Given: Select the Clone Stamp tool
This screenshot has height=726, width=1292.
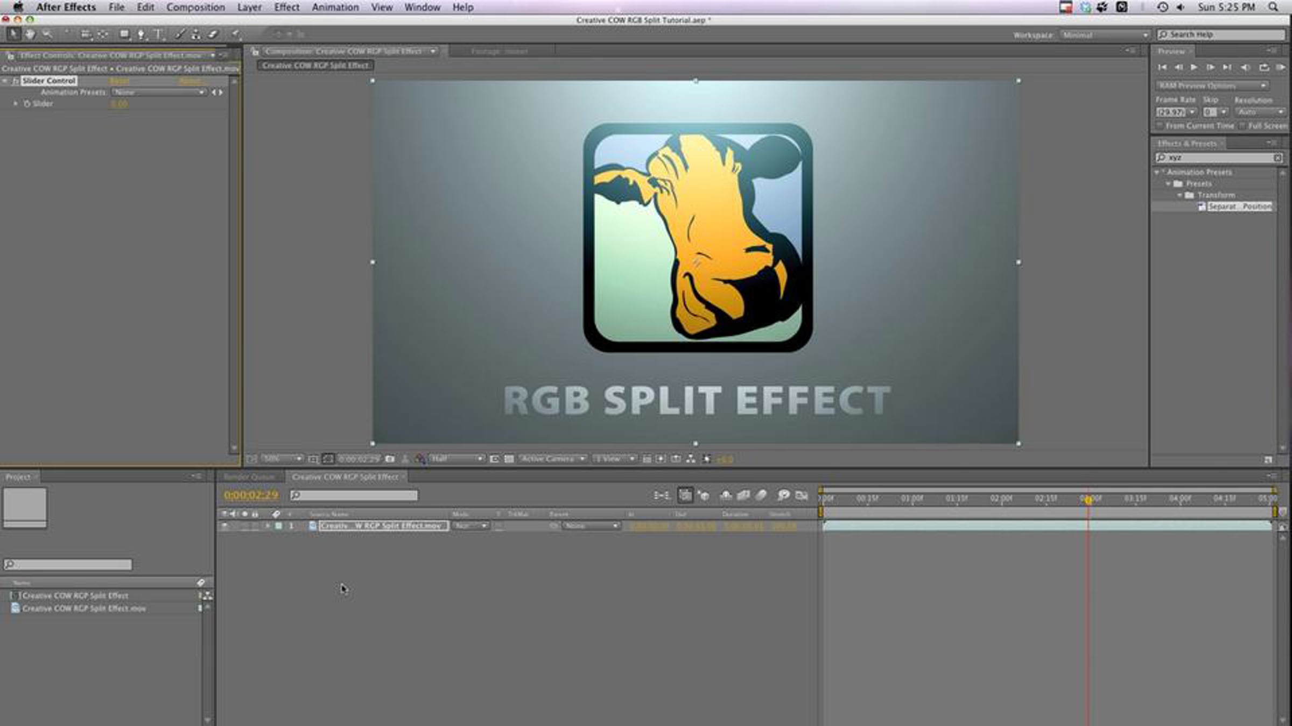Looking at the screenshot, I should click(x=196, y=34).
